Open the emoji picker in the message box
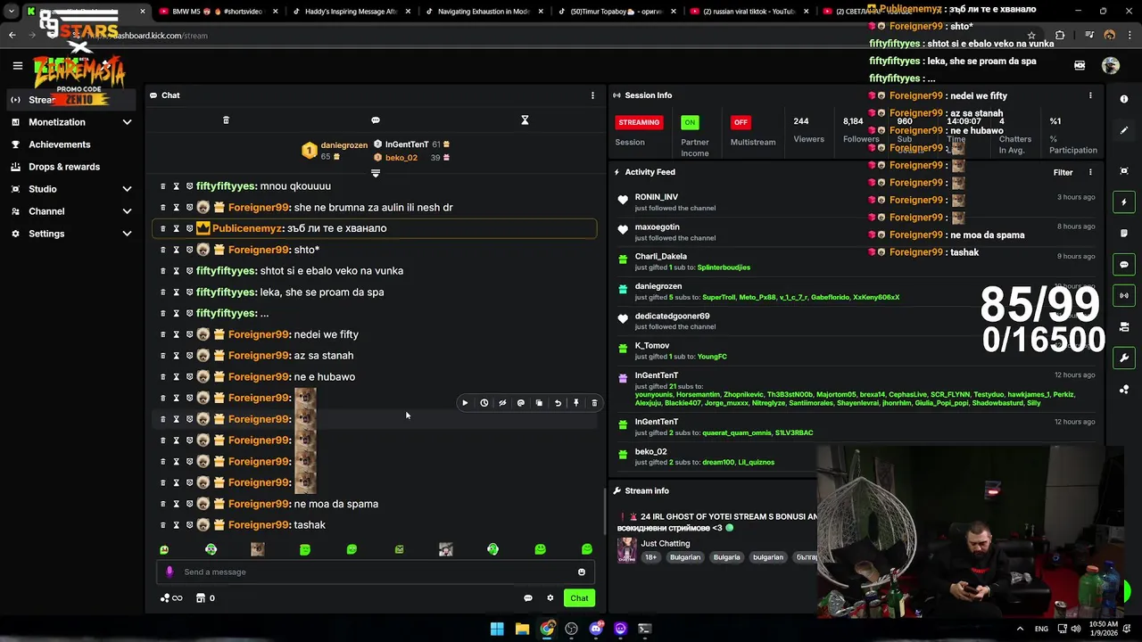 click(582, 572)
